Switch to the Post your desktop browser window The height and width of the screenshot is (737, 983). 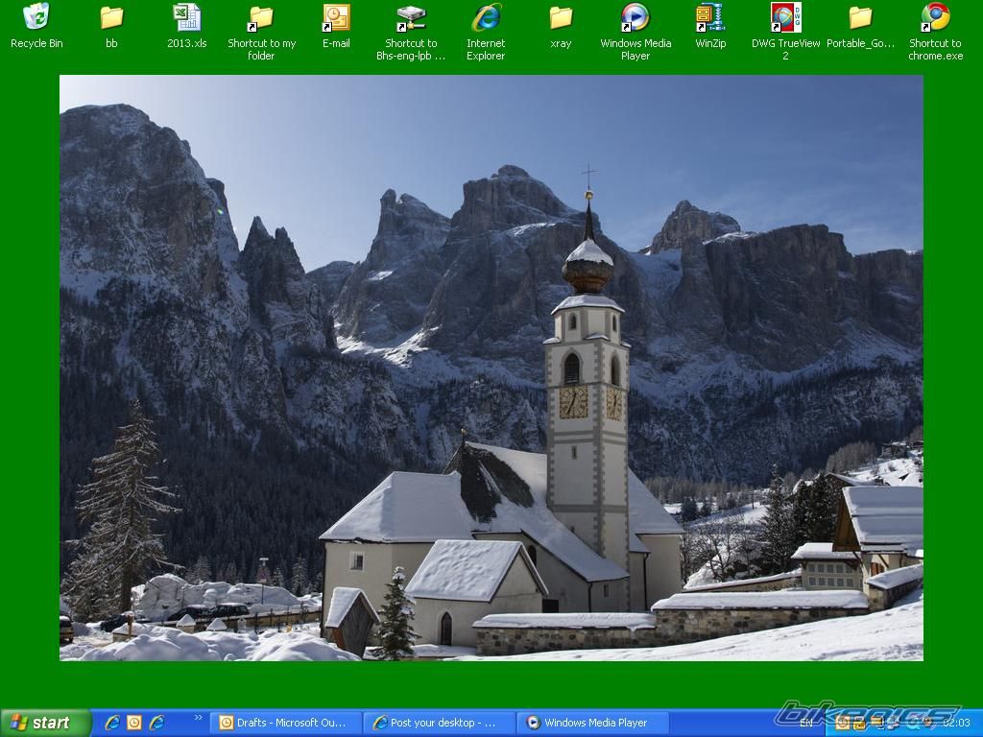pyautogui.click(x=440, y=723)
